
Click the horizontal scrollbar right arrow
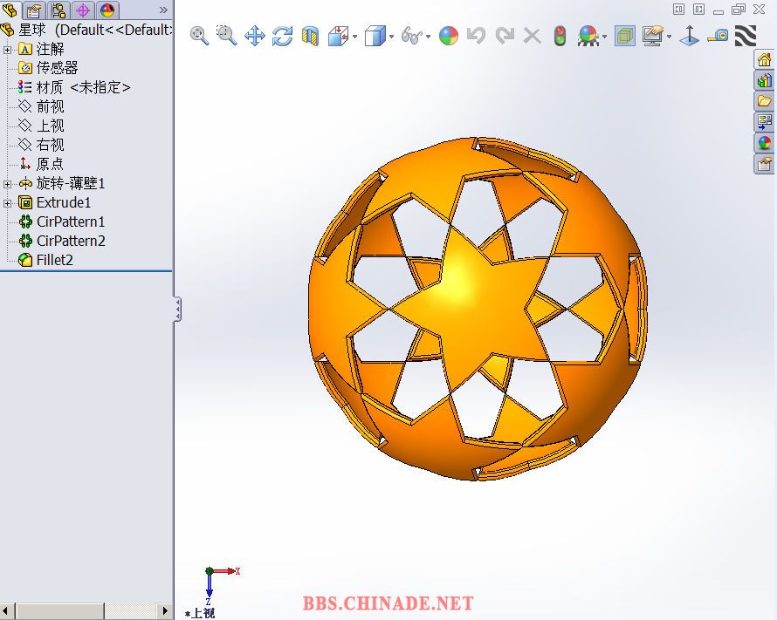[165, 610]
